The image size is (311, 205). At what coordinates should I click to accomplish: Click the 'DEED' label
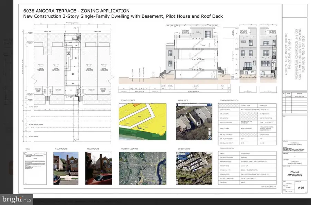[x=28, y=149]
